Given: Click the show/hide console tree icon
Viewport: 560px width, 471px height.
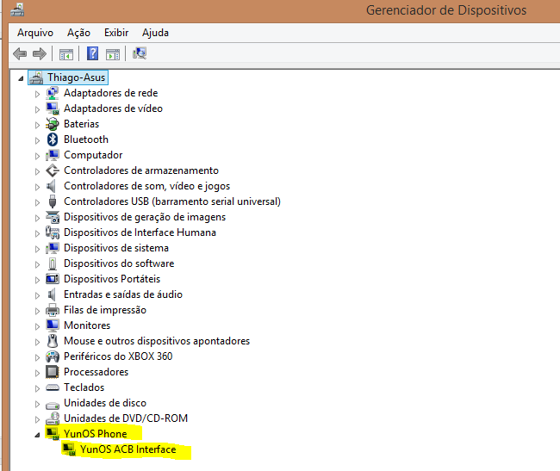Looking at the screenshot, I should (65, 53).
